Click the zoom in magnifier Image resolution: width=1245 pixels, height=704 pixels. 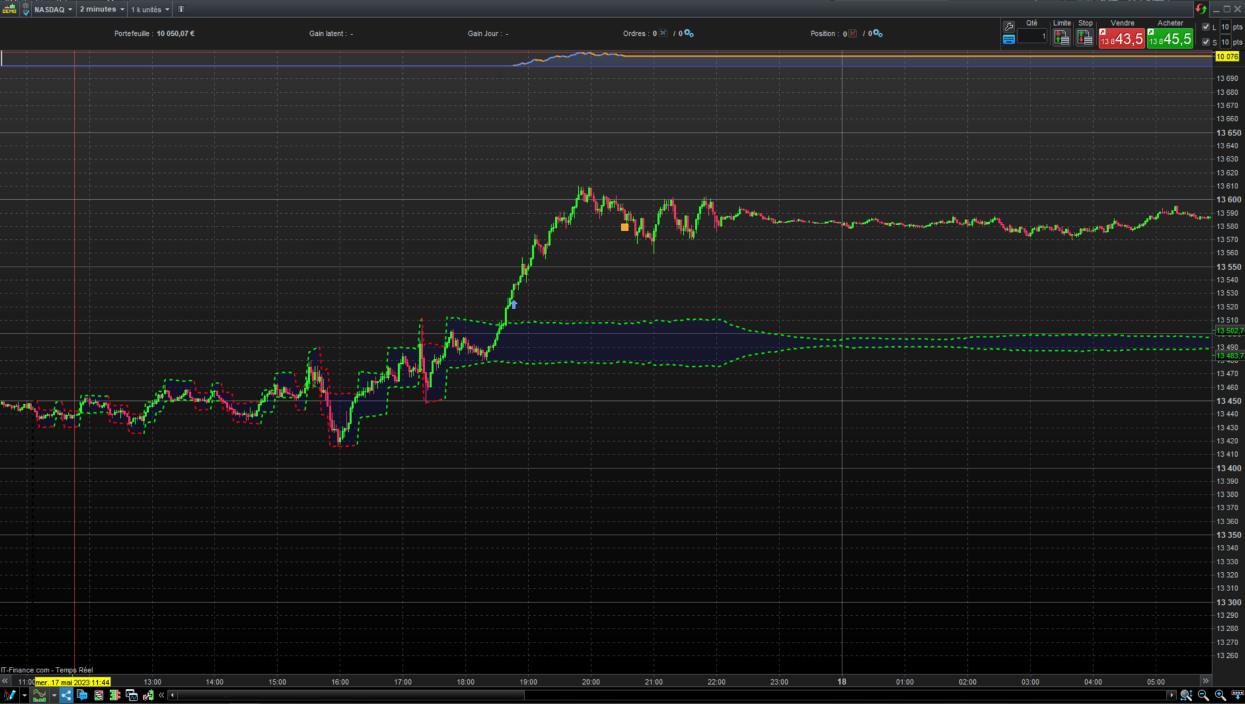[1220, 695]
